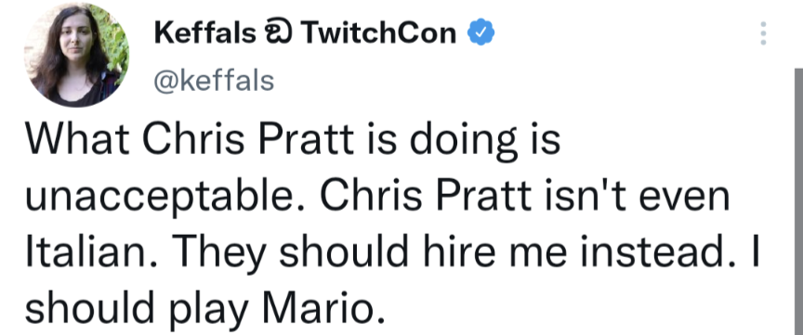The width and height of the screenshot is (803, 335).
Task: Click the word TwitchCon in the display name
Action: click(x=378, y=33)
